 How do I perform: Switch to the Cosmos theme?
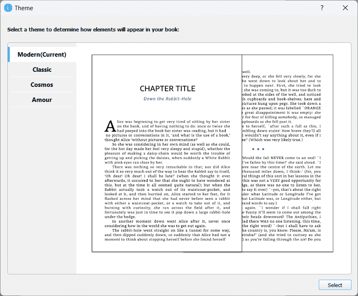tap(42, 85)
